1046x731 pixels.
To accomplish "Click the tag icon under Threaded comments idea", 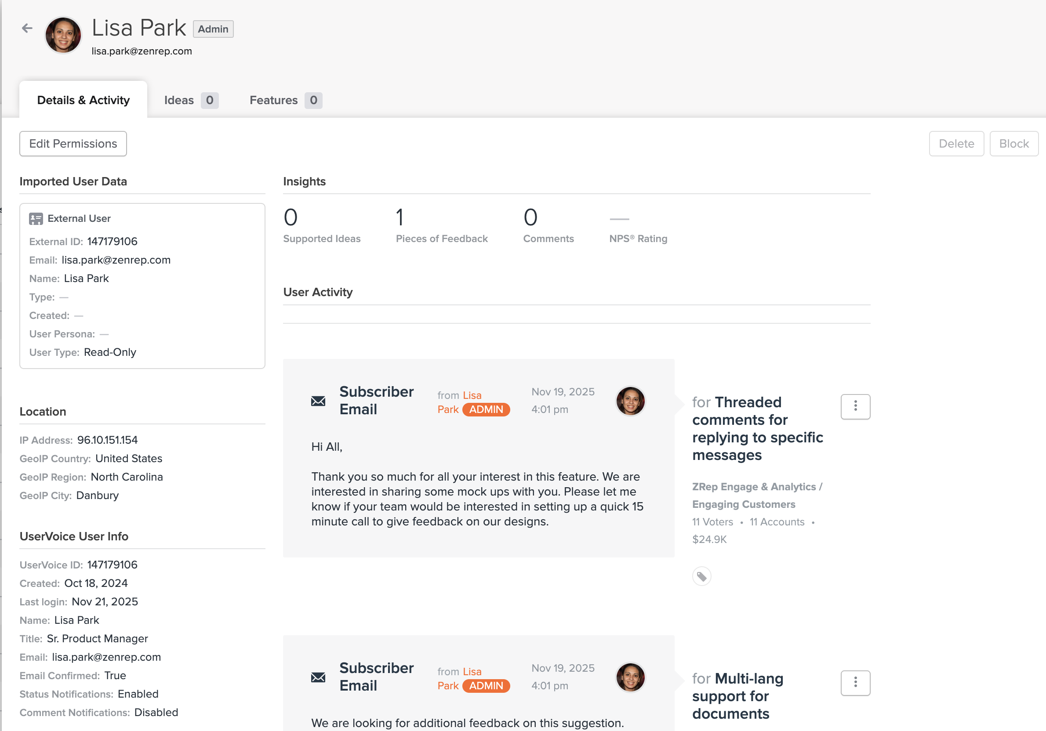I will [x=701, y=577].
